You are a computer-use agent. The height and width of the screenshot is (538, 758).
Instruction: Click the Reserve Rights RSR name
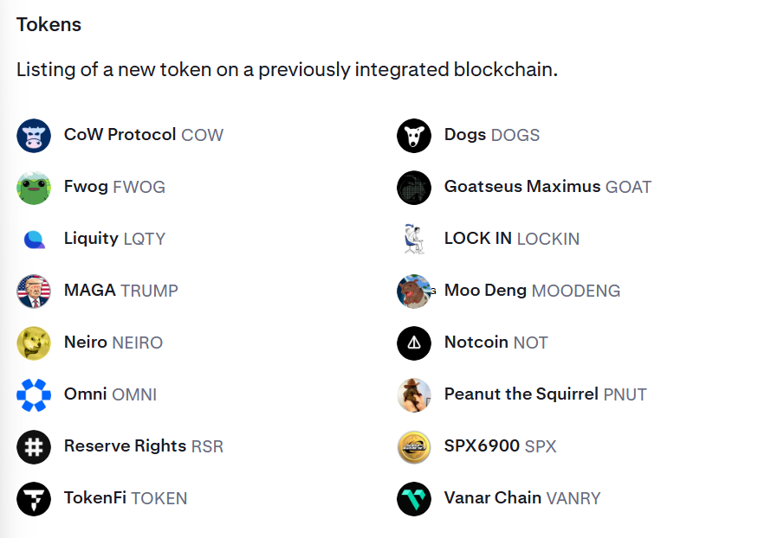143,446
